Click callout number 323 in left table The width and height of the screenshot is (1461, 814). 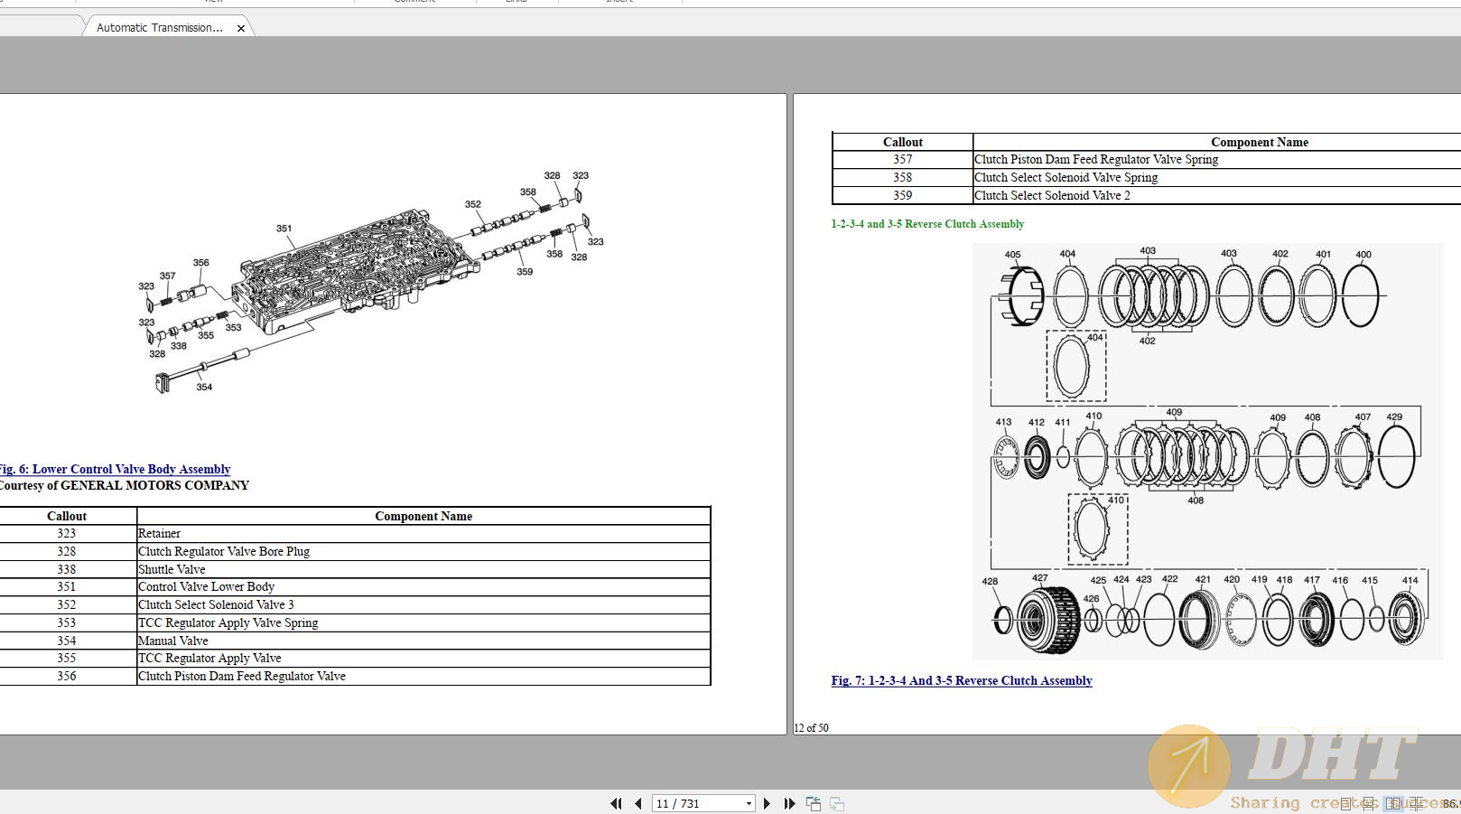pyautogui.click(x=67, y=533)
